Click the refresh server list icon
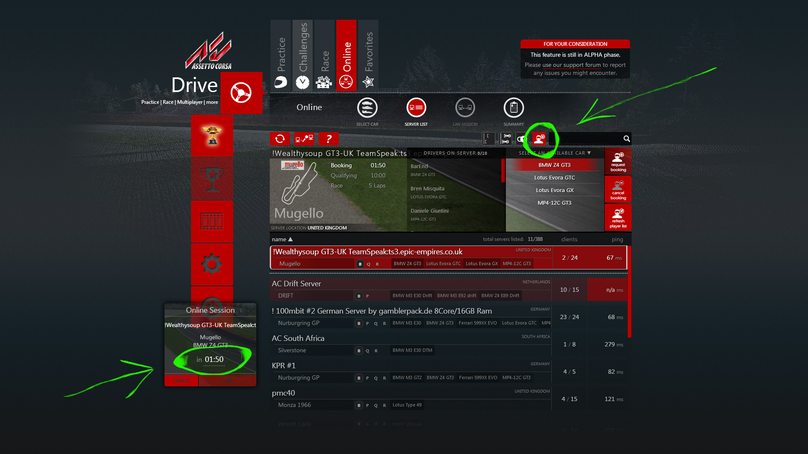The image size is (808, 454). 280,139
